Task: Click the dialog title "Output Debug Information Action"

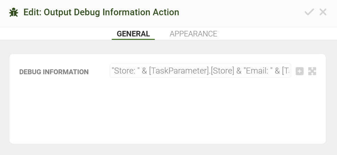Action: pos(111,12)
